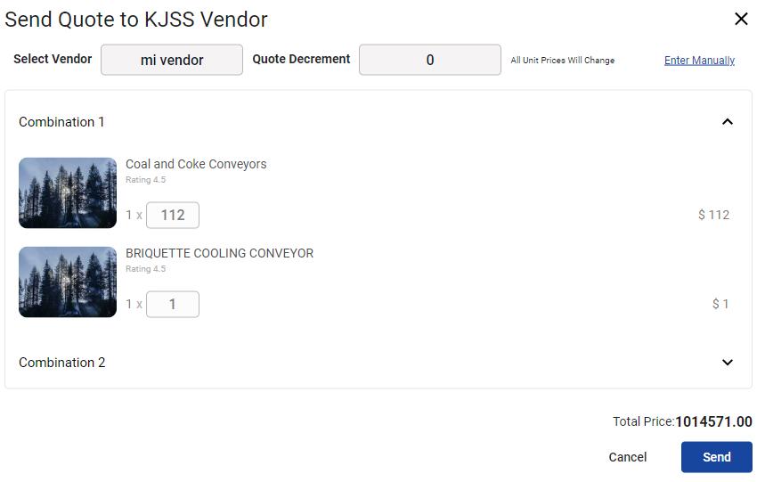Edit Coal and Coke Conveyors unit price
The image size is (765, 482).
(173, 216)
